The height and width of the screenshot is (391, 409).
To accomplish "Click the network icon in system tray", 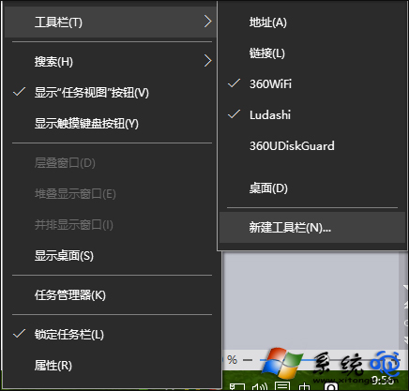I will (236, 386).
